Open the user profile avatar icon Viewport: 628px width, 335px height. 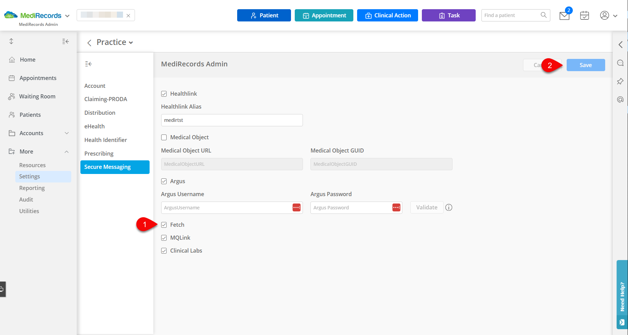click(604, 15)
